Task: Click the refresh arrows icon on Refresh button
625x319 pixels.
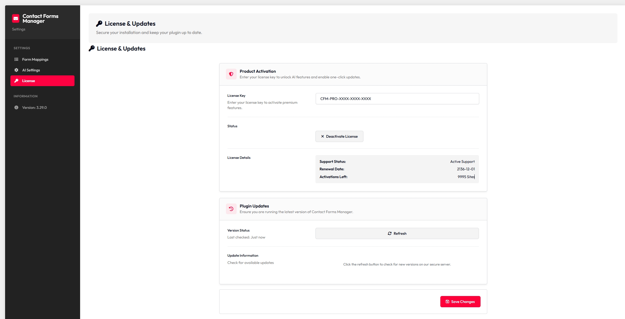Action: pyautogui.click(x=390, y=233)
